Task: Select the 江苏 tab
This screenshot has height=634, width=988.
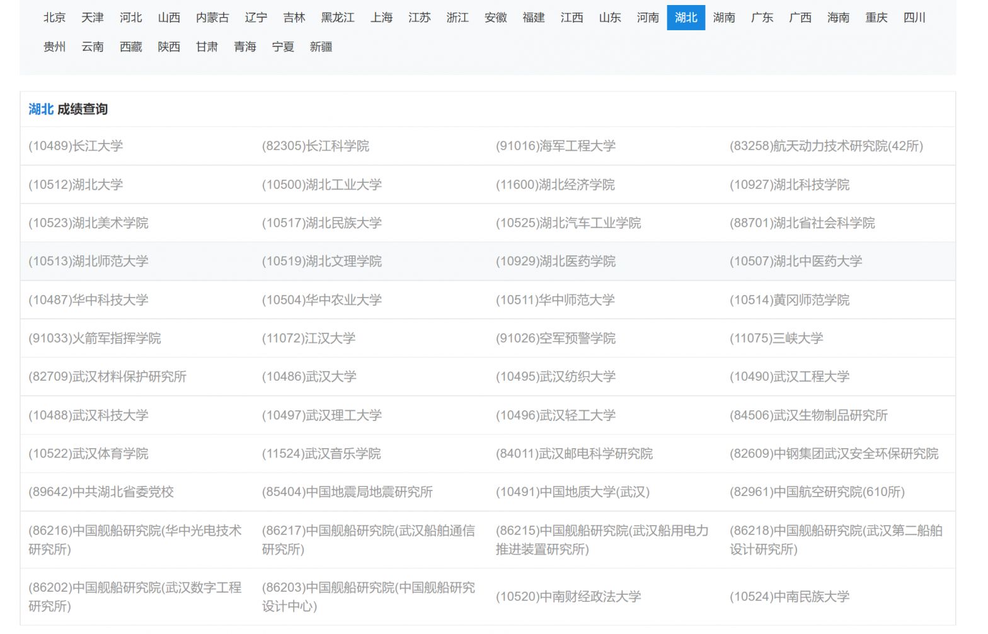Action: click(x=420, y=18)
